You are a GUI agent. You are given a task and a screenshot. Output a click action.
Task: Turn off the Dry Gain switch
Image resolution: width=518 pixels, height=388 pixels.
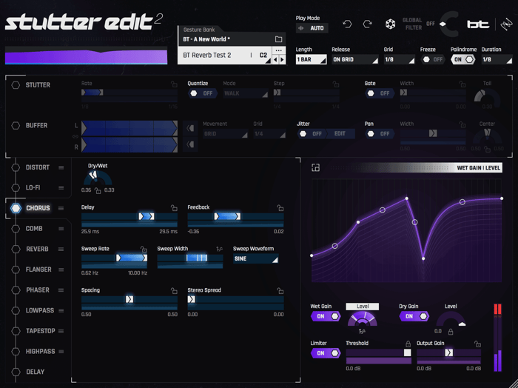414,316
